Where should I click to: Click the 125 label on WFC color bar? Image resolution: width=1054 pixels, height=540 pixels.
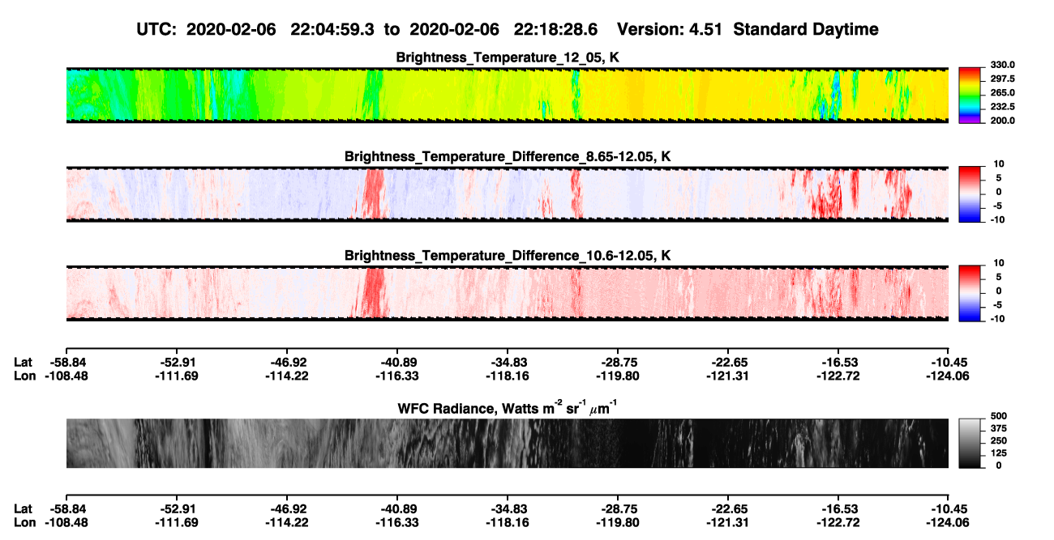[999, 453]
